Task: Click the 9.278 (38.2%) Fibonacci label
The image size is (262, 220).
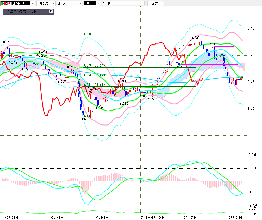Action: click(x=94, y=65)
